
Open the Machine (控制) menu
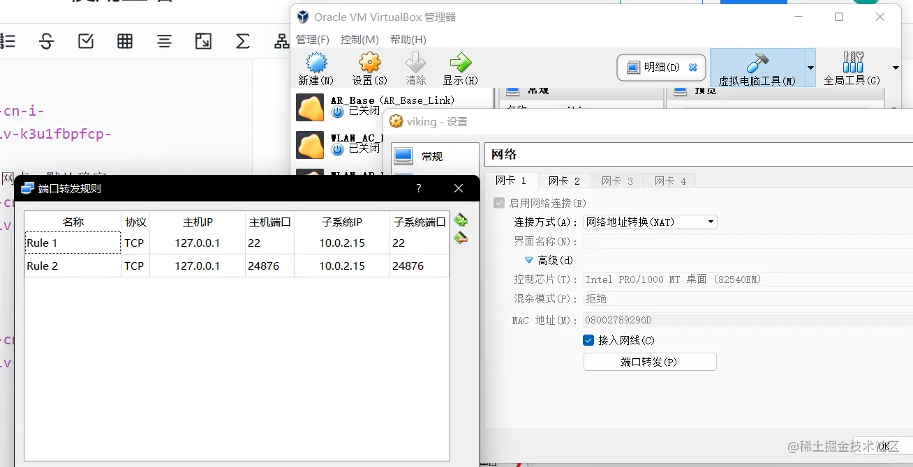(359, 40)
